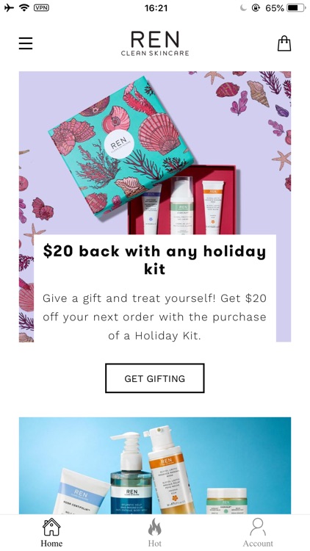Tap the '$20 back with any holiday kit' headline
Viewport: 310px width, 551px height.
click(x=155, y=259)
